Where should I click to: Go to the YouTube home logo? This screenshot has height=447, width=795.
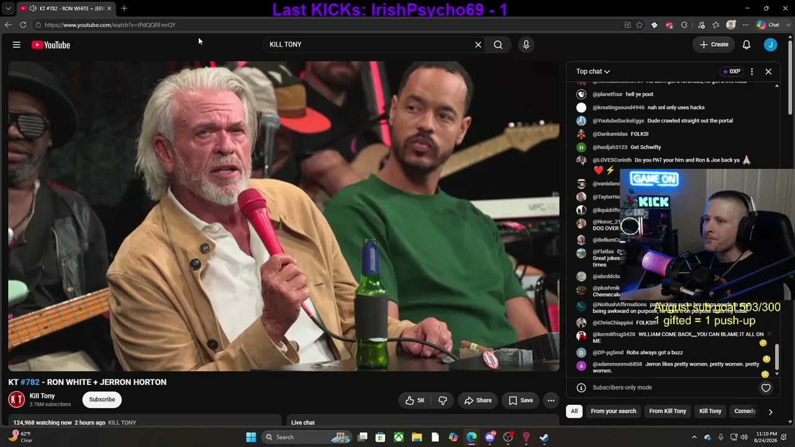tap(50, 45)
